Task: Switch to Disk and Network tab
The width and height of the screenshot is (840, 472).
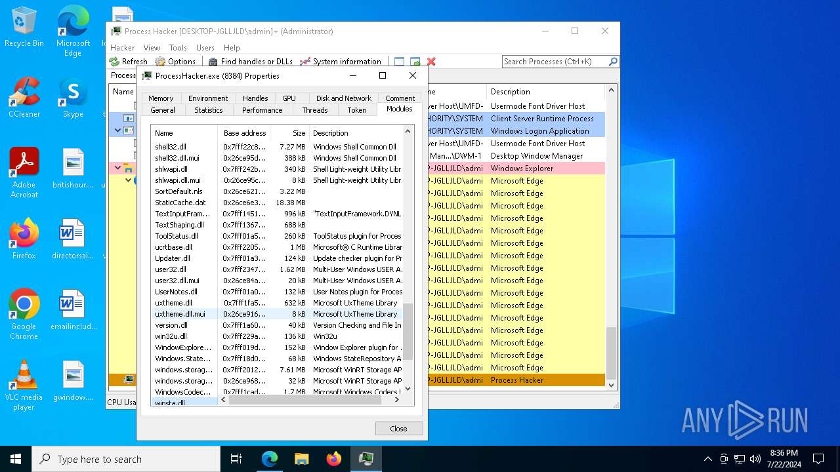Action: 344,98
